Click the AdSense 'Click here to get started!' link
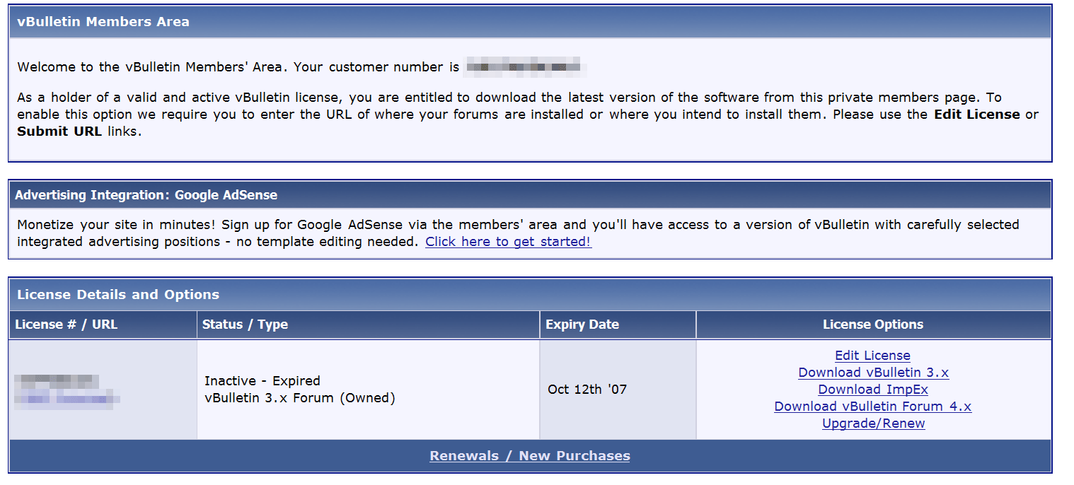Screen dimensions: 1074x485 508,242
